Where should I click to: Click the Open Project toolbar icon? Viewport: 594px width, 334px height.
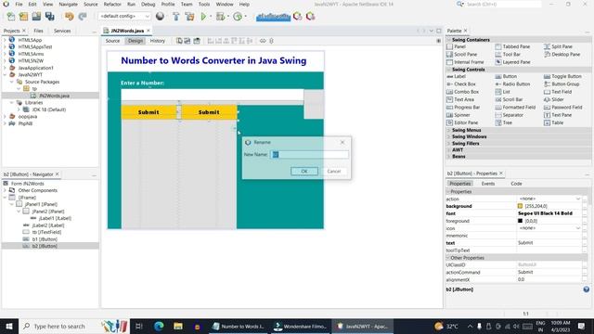[36, 17]
